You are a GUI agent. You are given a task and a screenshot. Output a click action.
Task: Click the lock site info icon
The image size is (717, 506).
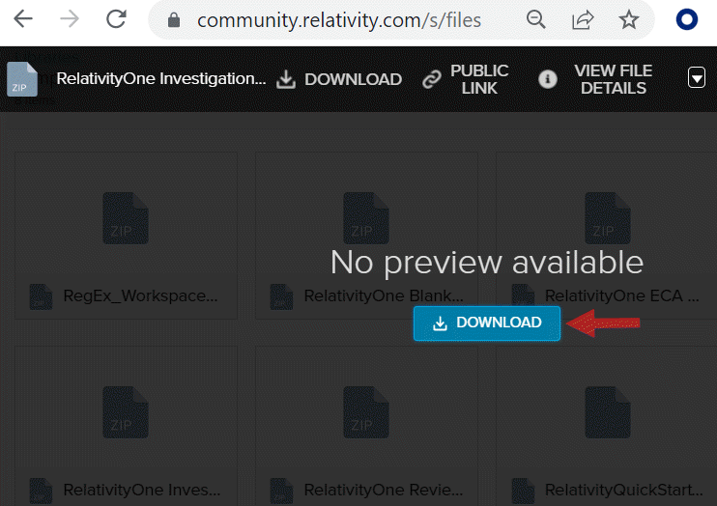(x=174, y=20)
